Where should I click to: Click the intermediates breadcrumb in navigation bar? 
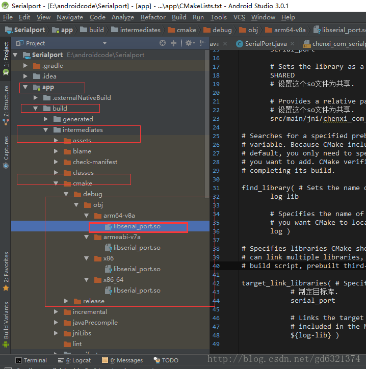pyautogui.click(x=136, y=30)
